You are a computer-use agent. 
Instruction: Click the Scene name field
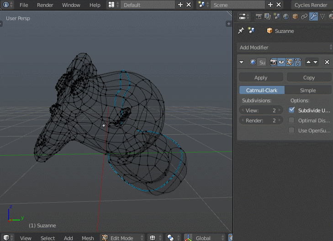coord(238,5)
